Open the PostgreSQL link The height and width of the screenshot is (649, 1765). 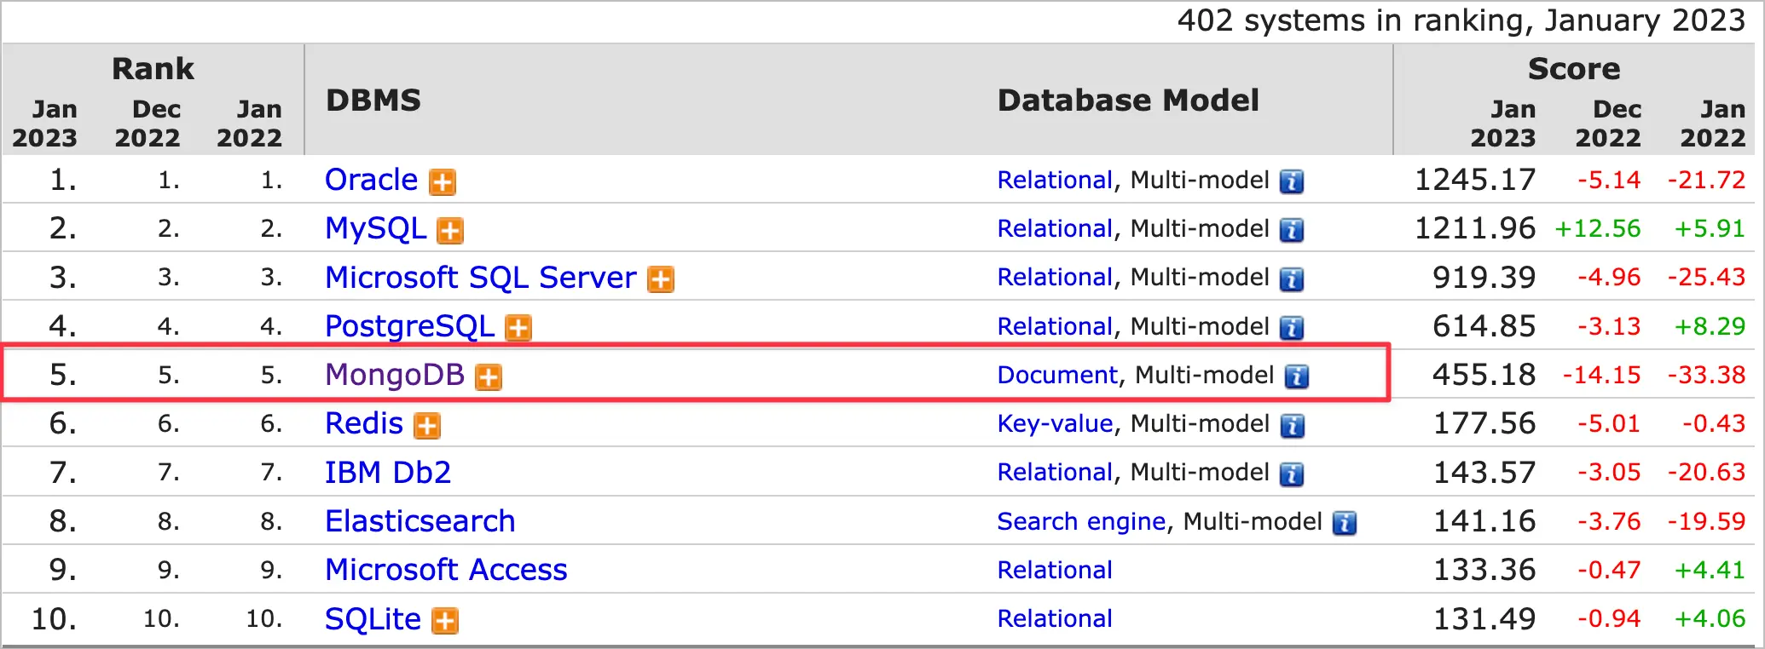[x=409, y=326]
